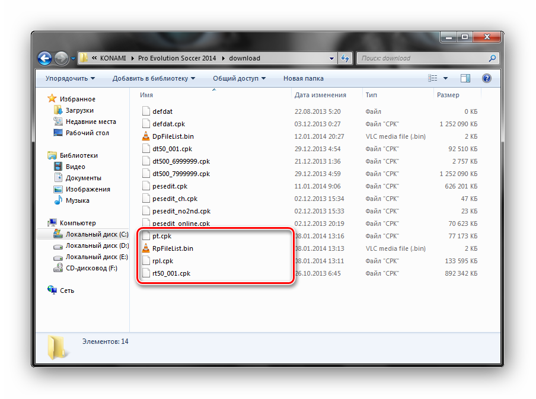This screenshot has height=399, width=536.
Task: Select Компьютер in the navigation pane
Action: (78, 223)
